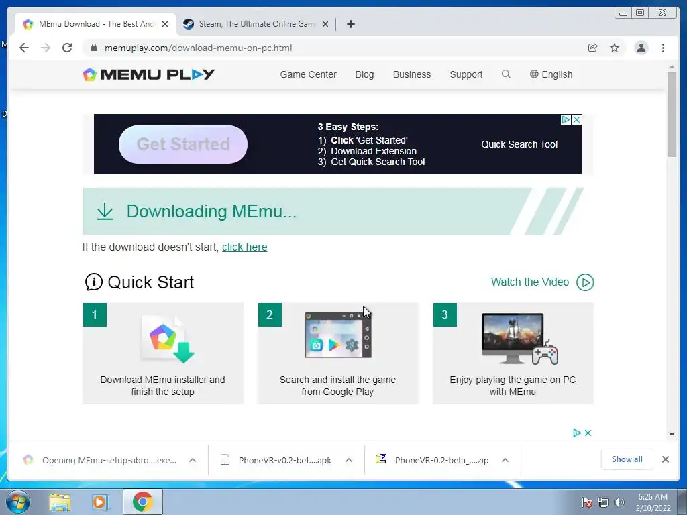The image size is (687, 515).
Task: Click the download arrow icon in banner
Action: tap(105, 211)
